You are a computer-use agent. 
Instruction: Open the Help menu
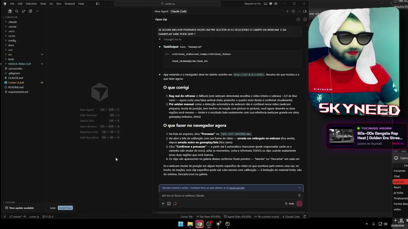tap(81, 4)
